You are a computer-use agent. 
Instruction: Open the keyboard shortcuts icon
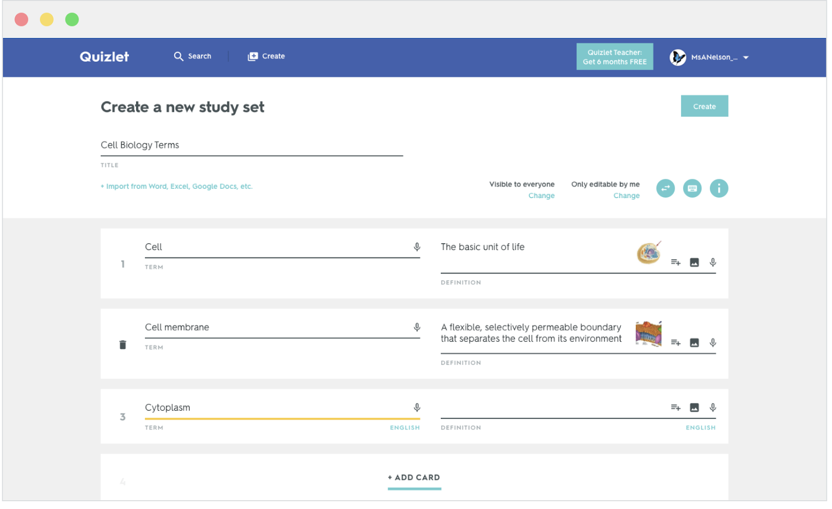click(692, 188)
